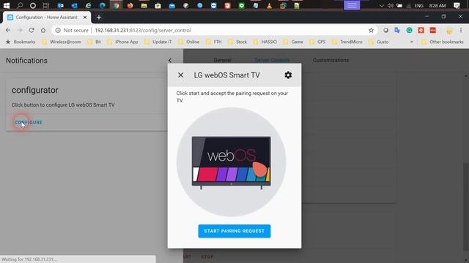Click the Google Translate extension icon
This screenshot has width=469, height=263.
coord(397,30)
